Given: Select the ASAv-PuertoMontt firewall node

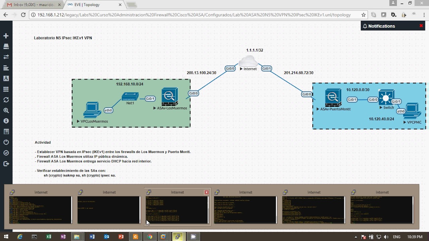Looking at the screenshot, I should (x=333, y=97).
